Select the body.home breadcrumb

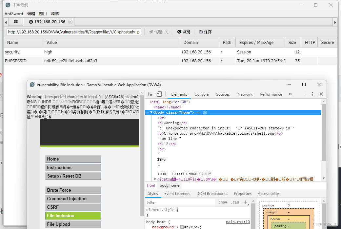tap(170, 185)
